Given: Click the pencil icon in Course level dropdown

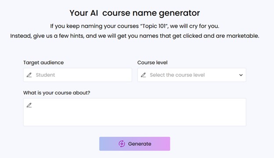Looking at the screenshot, I should (x=143, y=75).
